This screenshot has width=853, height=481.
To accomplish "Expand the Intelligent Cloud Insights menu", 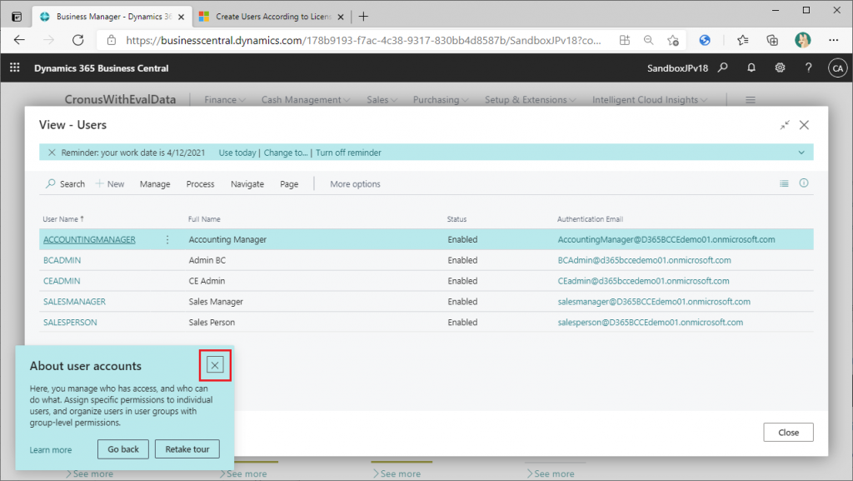I will tap(650, 99).
